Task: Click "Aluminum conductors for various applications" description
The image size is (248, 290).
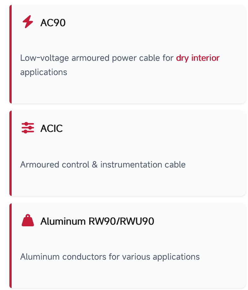Action: 110,257
